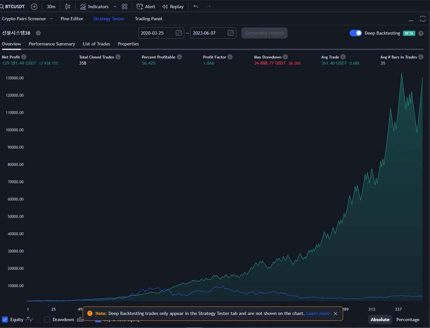Screen dimensions: 430x328
Task: Create an Alert from the toolbar
Action: [146, 7]
